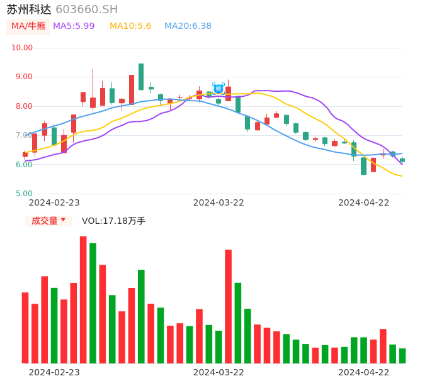Screen dimensions: 432x381
Task: Click 2024-02-23 date under price chart
Action: pos(54,202)
